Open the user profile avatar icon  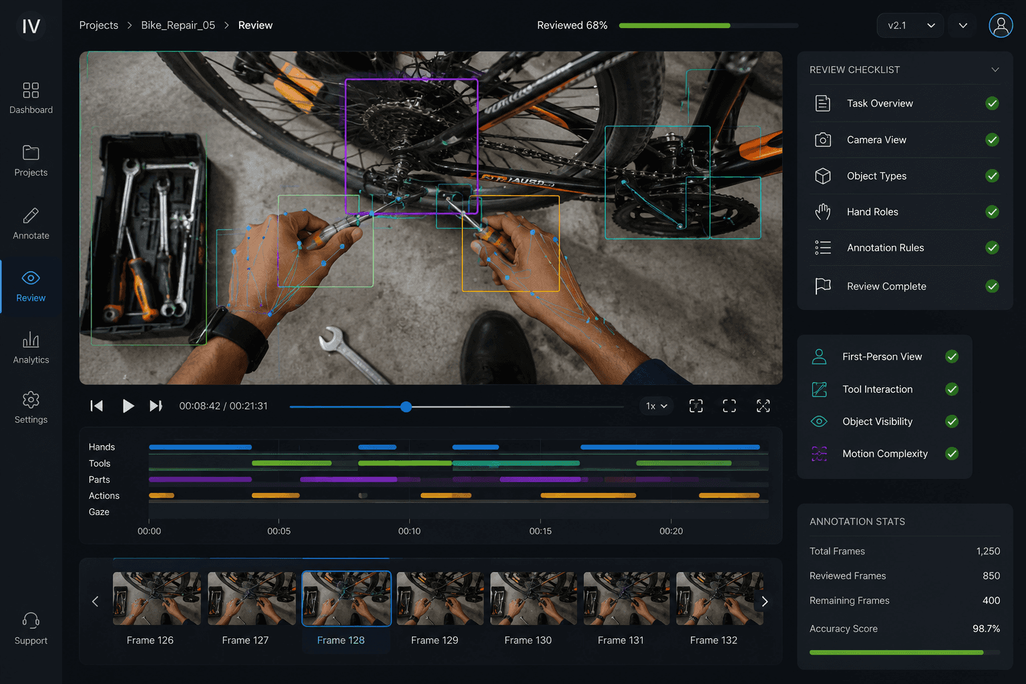(x=1001, y=25)
